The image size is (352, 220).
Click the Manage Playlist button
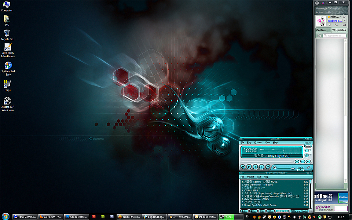pyautogui.click(x=300, y=211)
